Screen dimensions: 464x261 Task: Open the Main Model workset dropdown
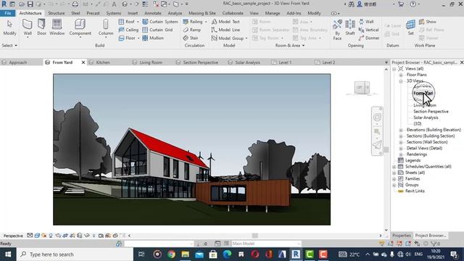click(x=266, y=244)
